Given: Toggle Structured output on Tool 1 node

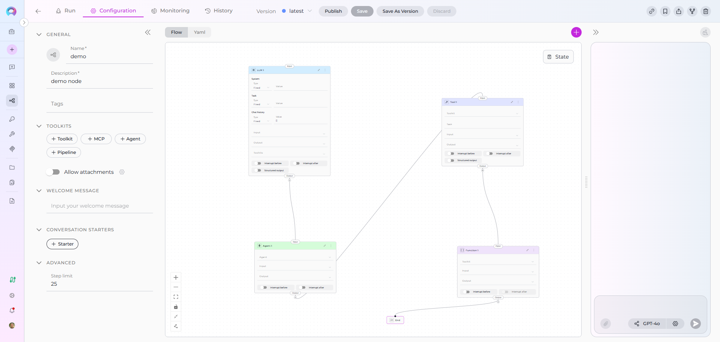Looking at the screenshot, I should tap(451, 160).
